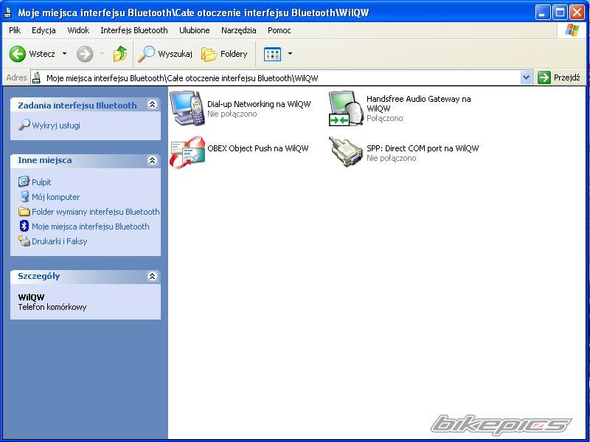The width and height of the screenshot is (590, 442).
Task: Open Handsfree Audio Gateway na WilQW icon
Action: (345, 108)
